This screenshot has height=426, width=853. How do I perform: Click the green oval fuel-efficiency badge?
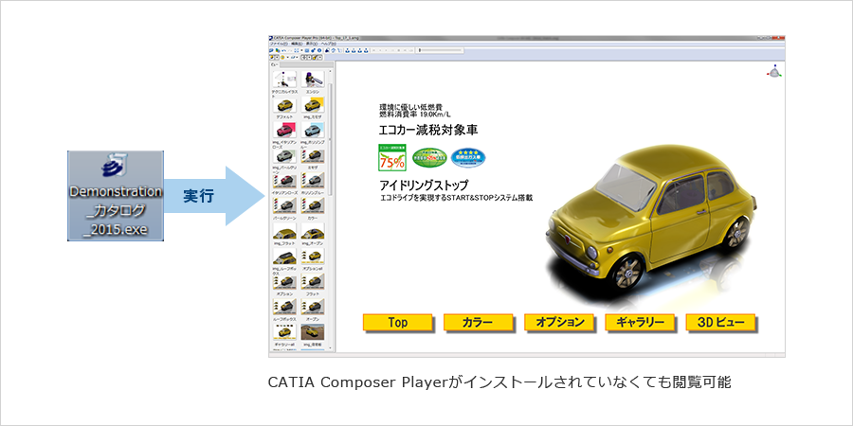(x=429, y=157)
